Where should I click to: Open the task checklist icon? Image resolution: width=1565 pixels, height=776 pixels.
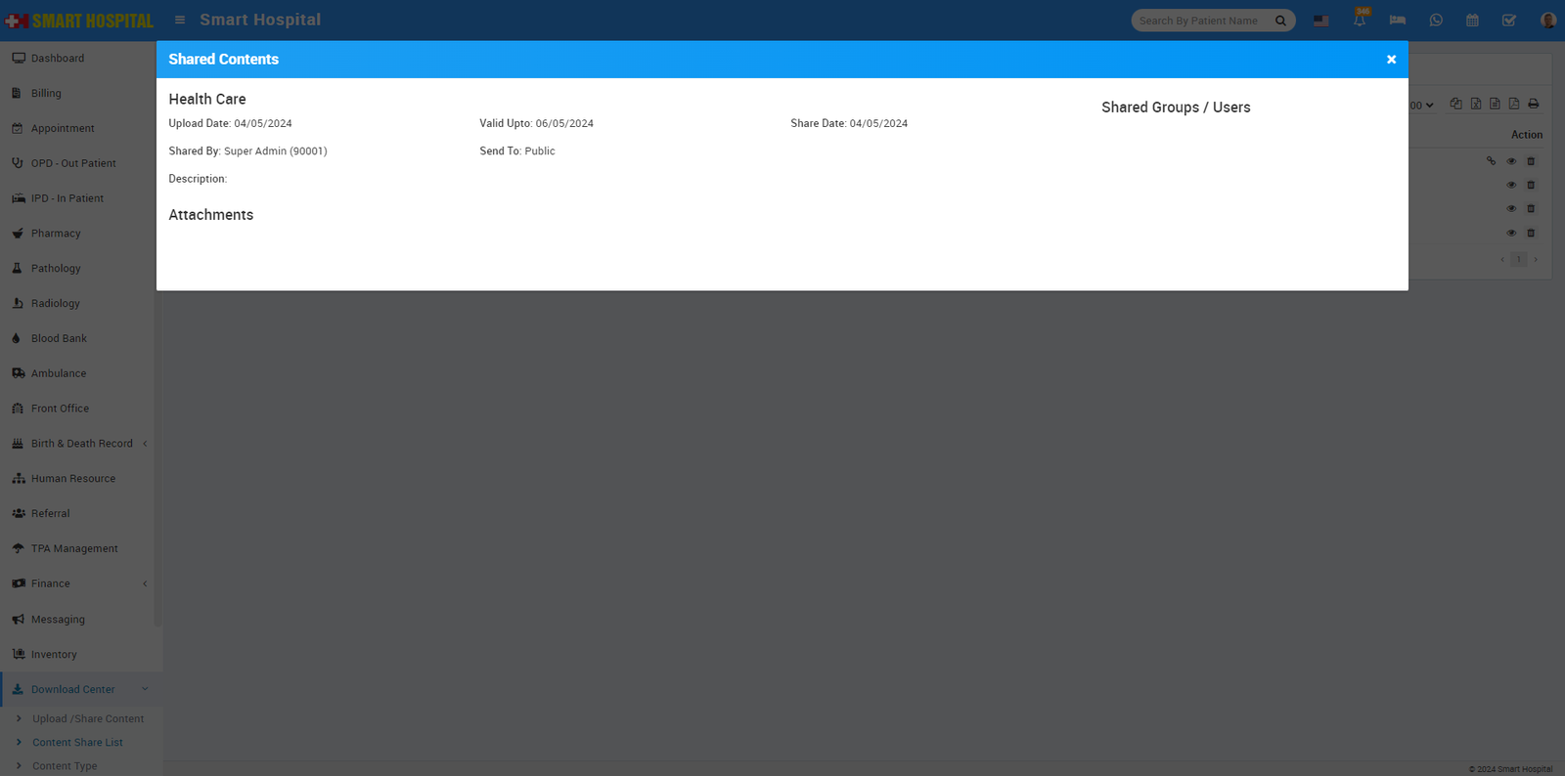point(1509,21)
